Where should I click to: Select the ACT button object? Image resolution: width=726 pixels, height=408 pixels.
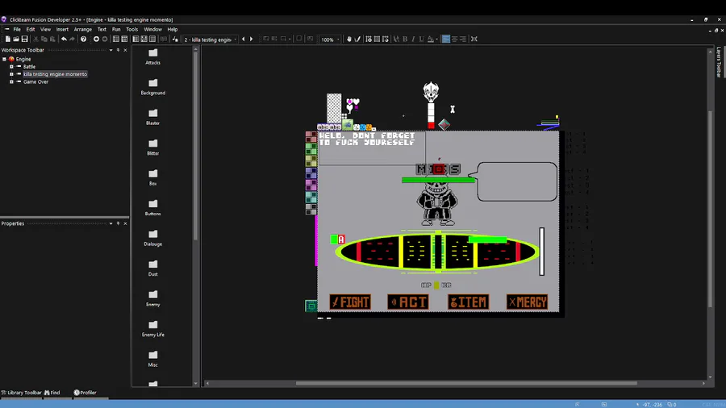[x=408, y=302]
